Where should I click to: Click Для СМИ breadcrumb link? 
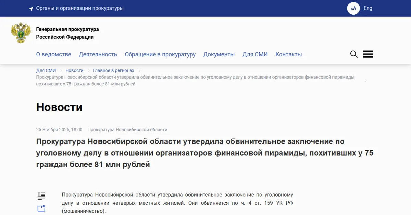point(46,70)
